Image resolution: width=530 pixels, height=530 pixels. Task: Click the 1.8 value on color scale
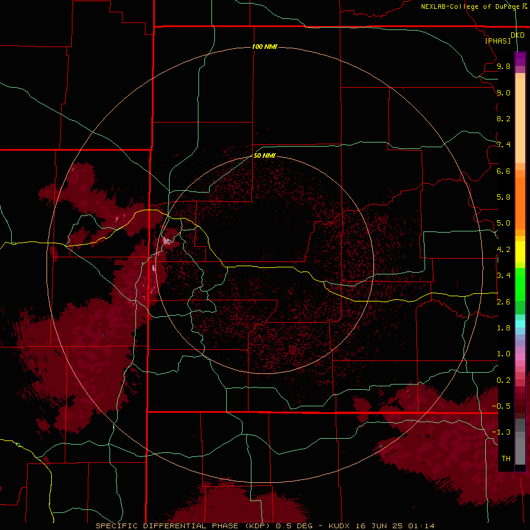[x=503, y=328]
